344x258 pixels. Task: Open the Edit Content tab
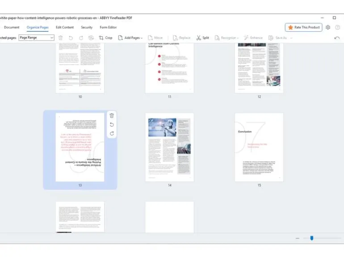[x=65, y=27]
